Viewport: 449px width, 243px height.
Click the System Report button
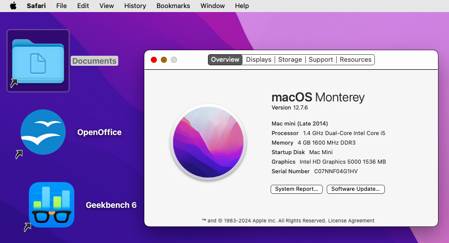tap(297, 189)
